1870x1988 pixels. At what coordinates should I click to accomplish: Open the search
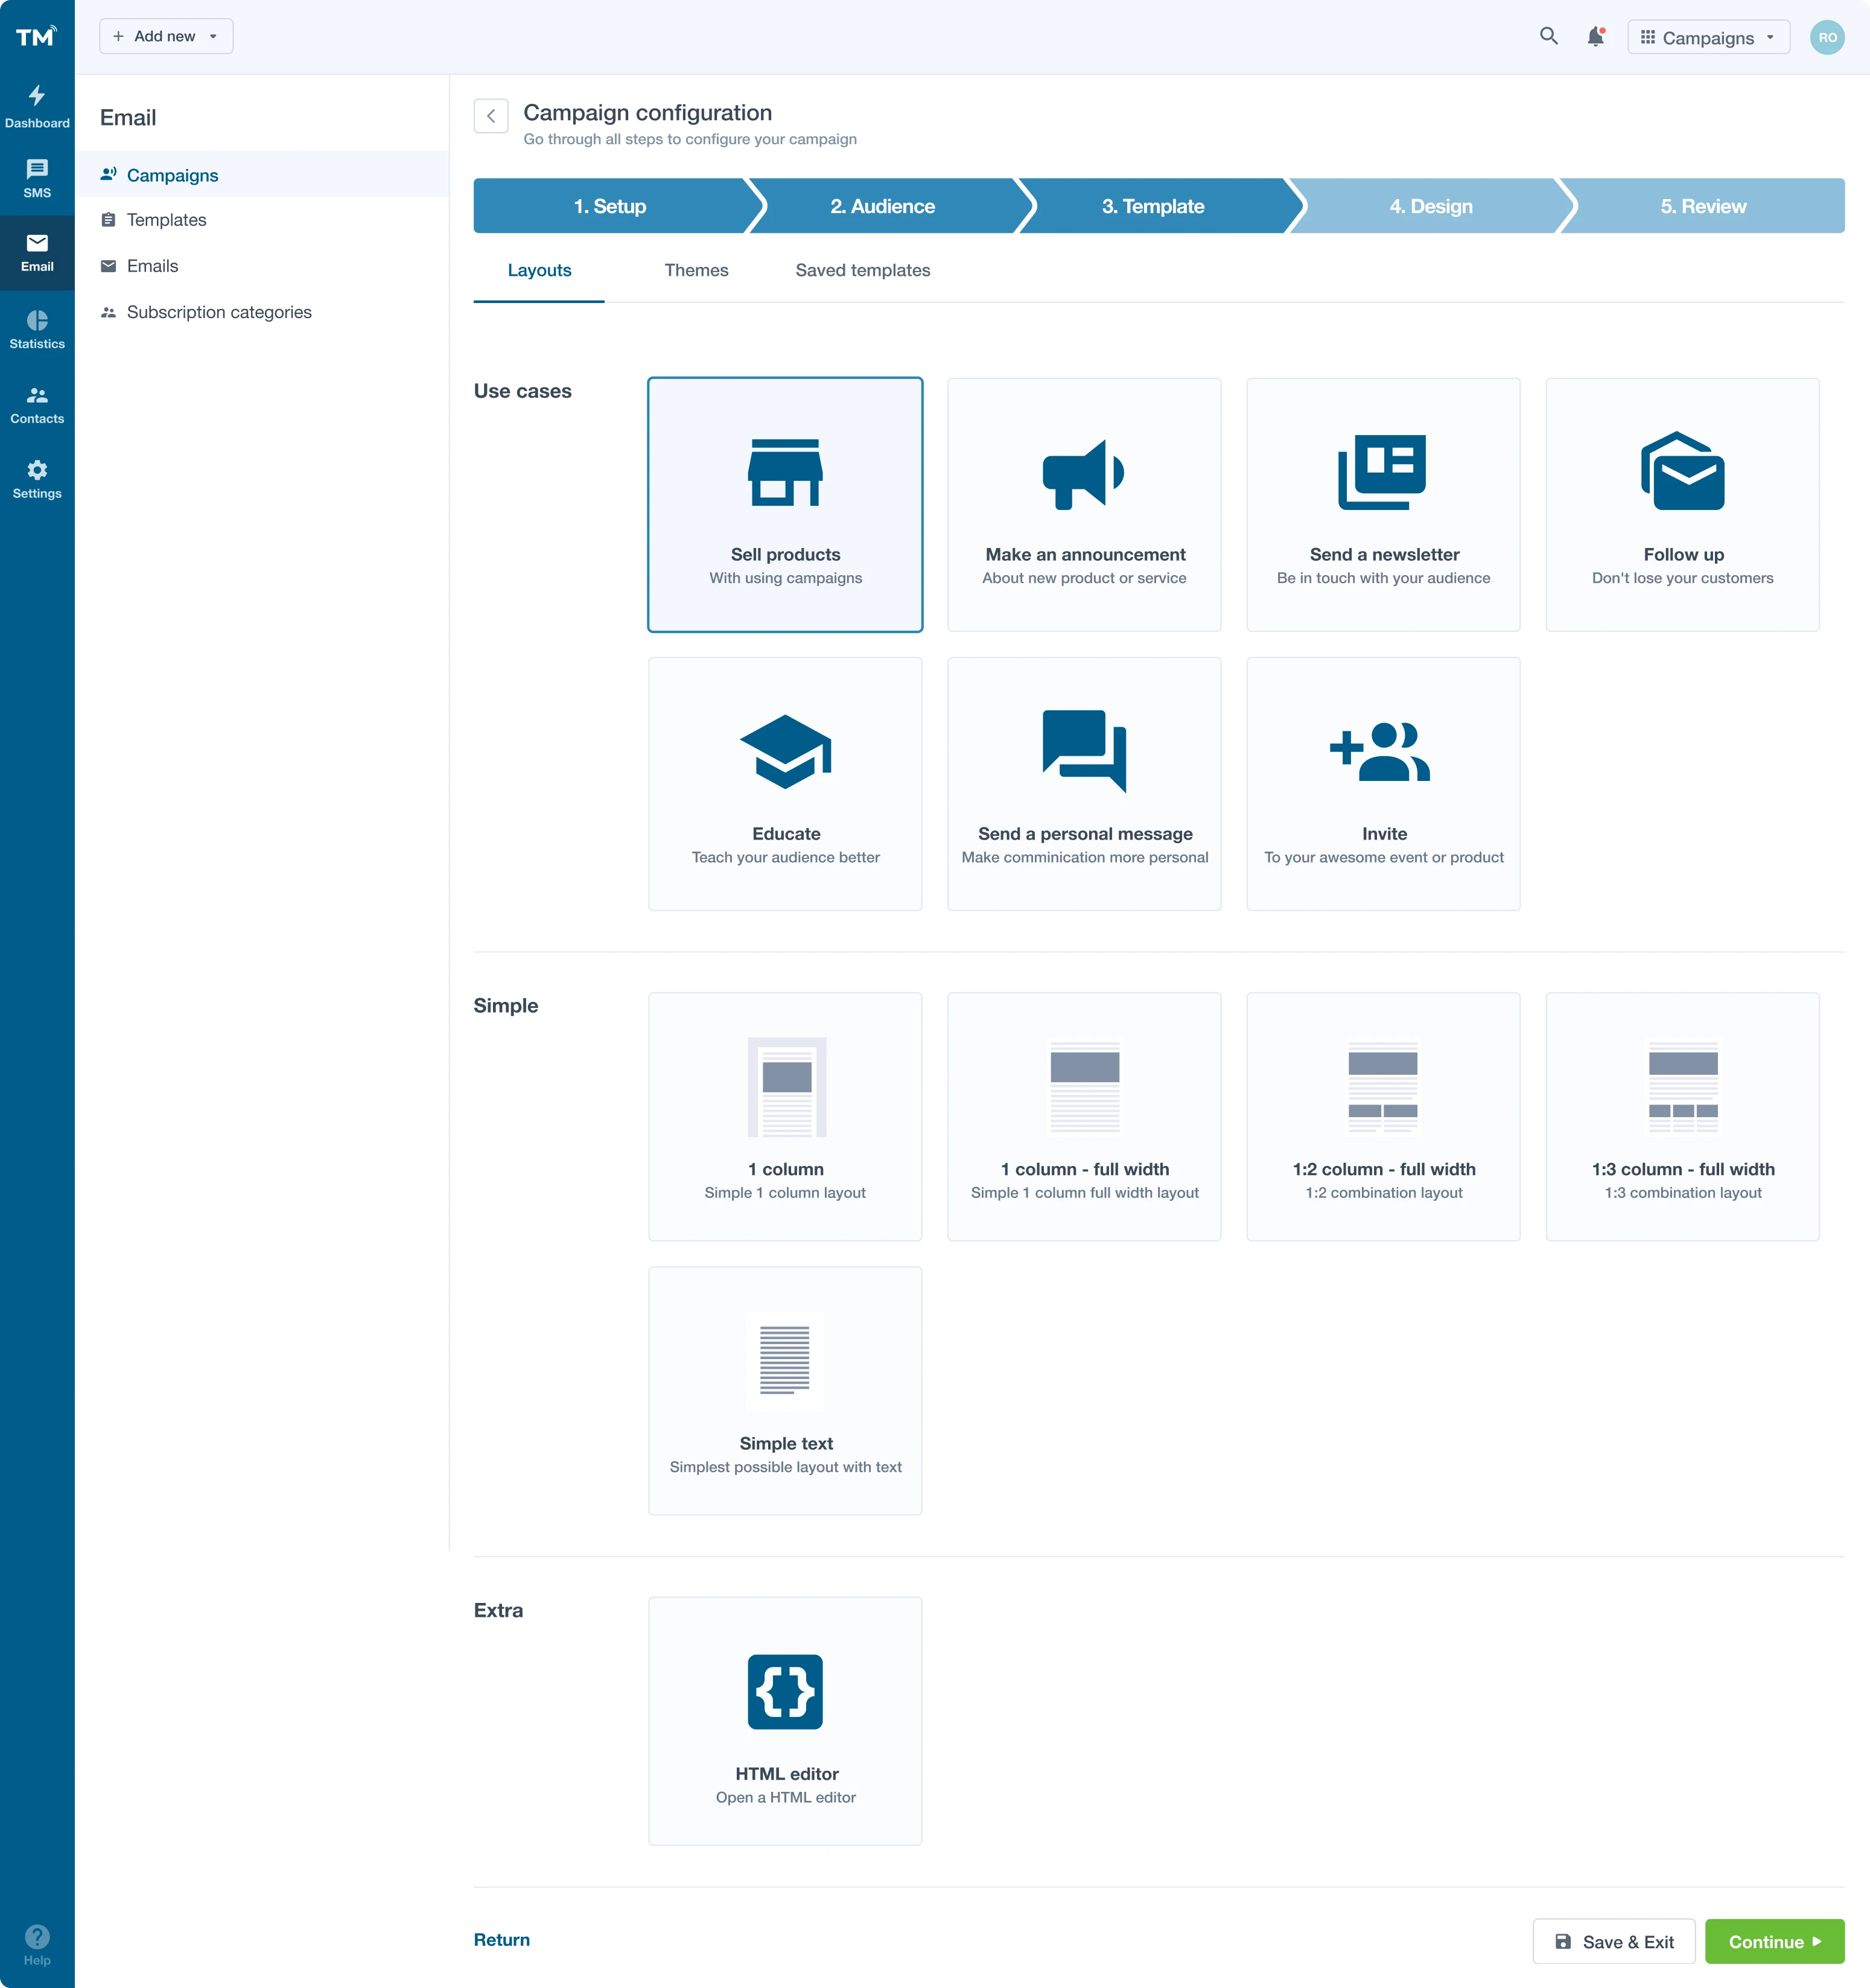click(1548, 36)
